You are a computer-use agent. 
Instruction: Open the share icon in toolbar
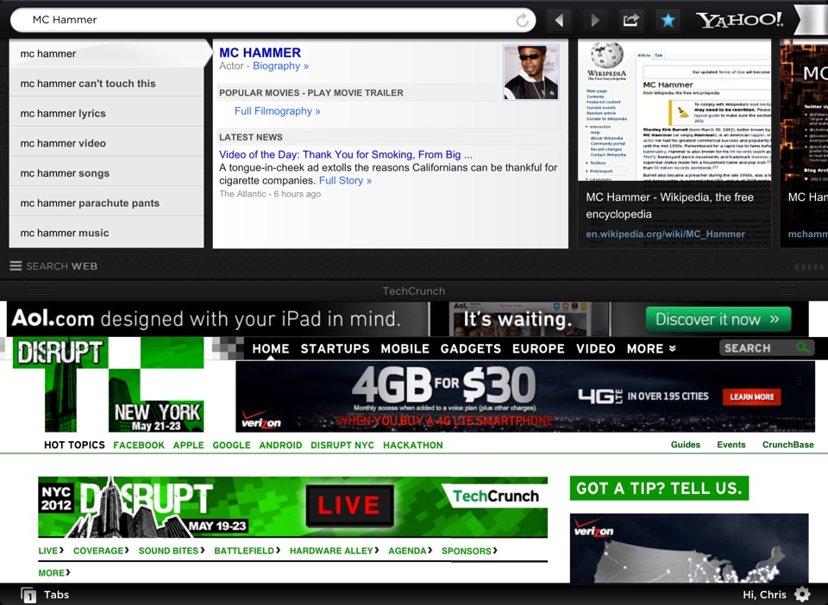point(631,20)
